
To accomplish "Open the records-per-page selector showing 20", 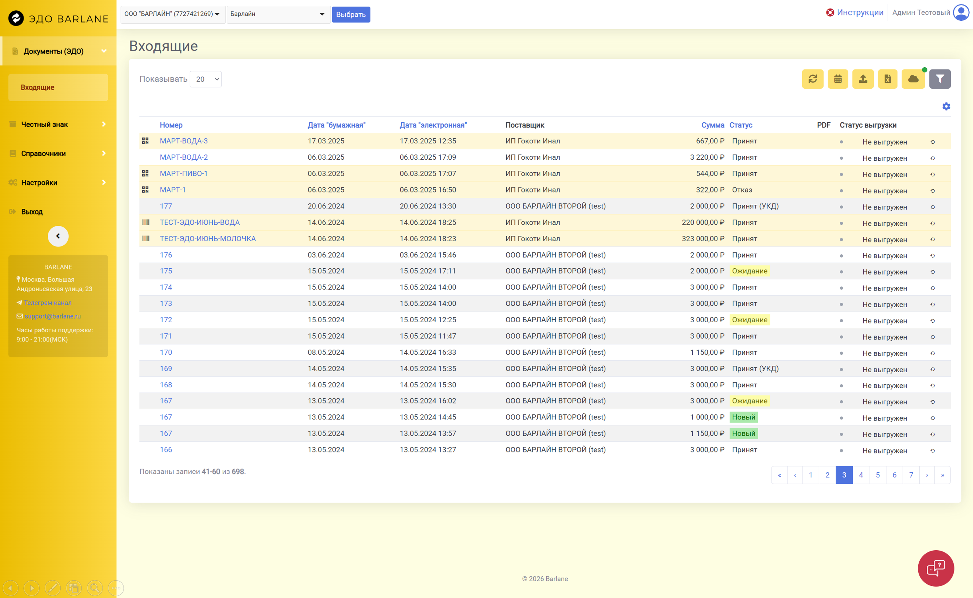I will tap(205, 79).
